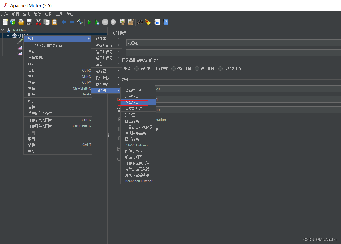Expand the 前置处理器 submenu

coord(106,52)
